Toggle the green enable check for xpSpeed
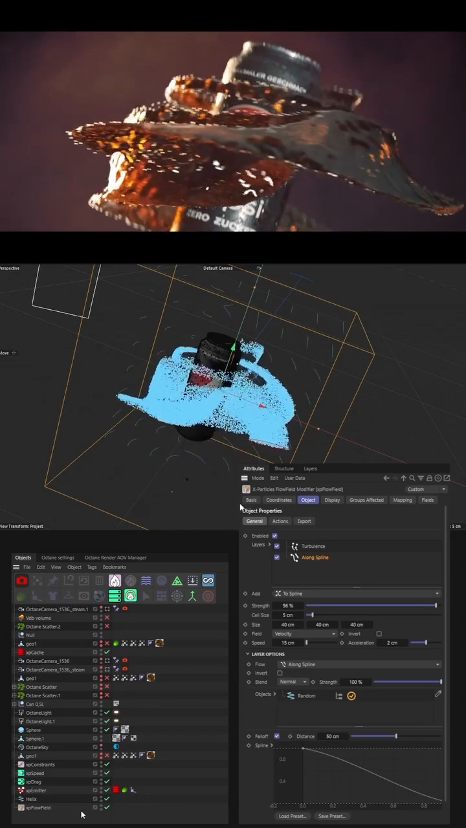 (107, 773)
